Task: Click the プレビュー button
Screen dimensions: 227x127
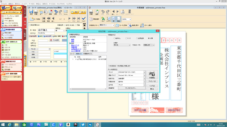Action: pos(152,81)
